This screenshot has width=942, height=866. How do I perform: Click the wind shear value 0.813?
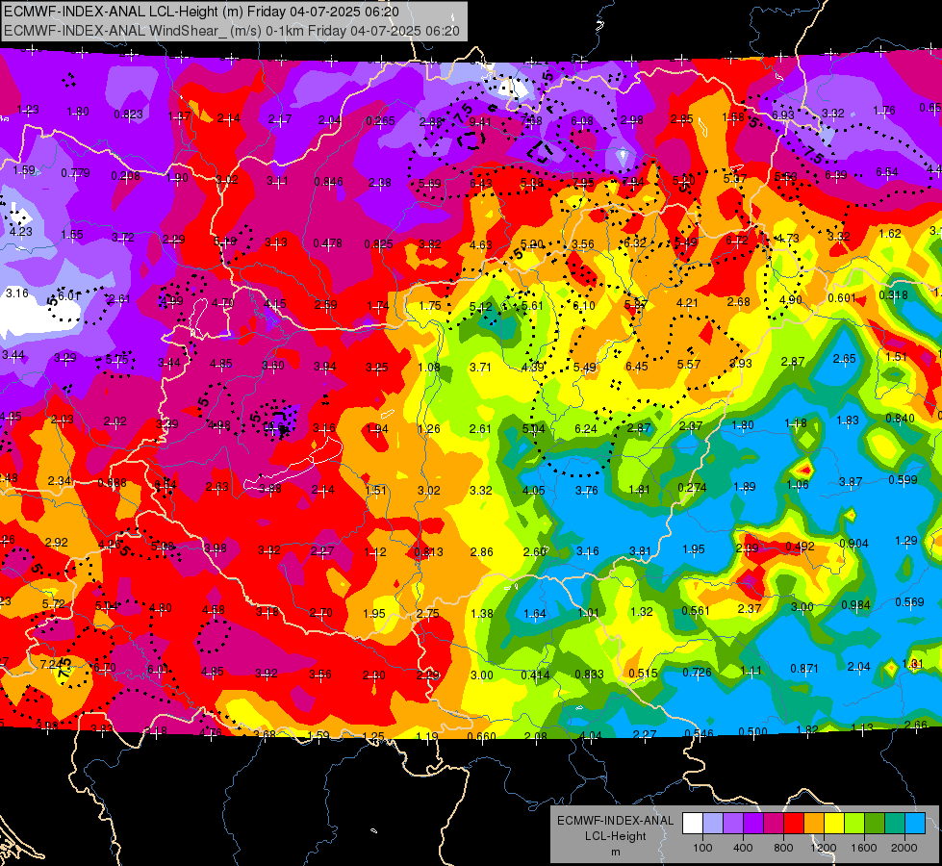click(x=429, y=551)
